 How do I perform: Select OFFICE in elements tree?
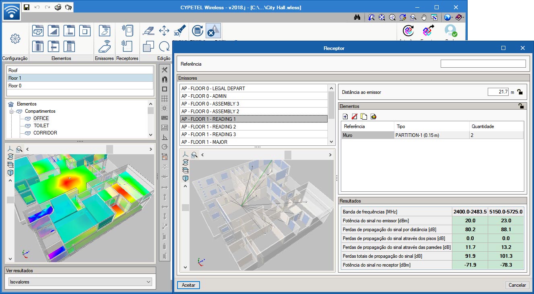pyautogui.click(x=41, y=118)
